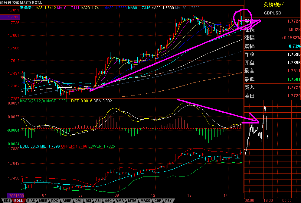Click the 最高 value 1.7811
This screenshot has width=301, height=203.
pos(294,71)
